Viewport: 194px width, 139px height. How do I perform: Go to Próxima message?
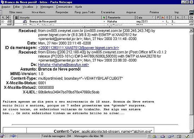[x=154, y=12]
